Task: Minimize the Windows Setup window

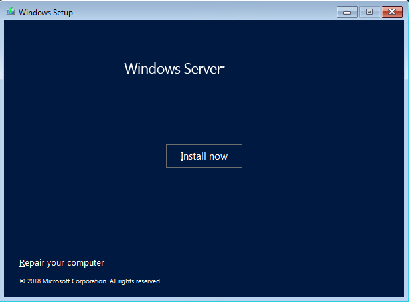Action: (x=347, y=12)
